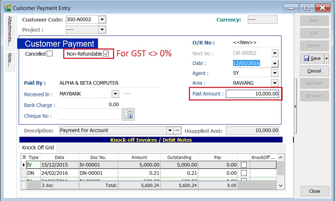
Task: Expand the Received In dropdown
Action: [x=115, y=94]
